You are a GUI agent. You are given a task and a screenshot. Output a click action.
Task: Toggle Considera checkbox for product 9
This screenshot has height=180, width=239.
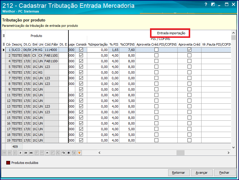[81, 89]
